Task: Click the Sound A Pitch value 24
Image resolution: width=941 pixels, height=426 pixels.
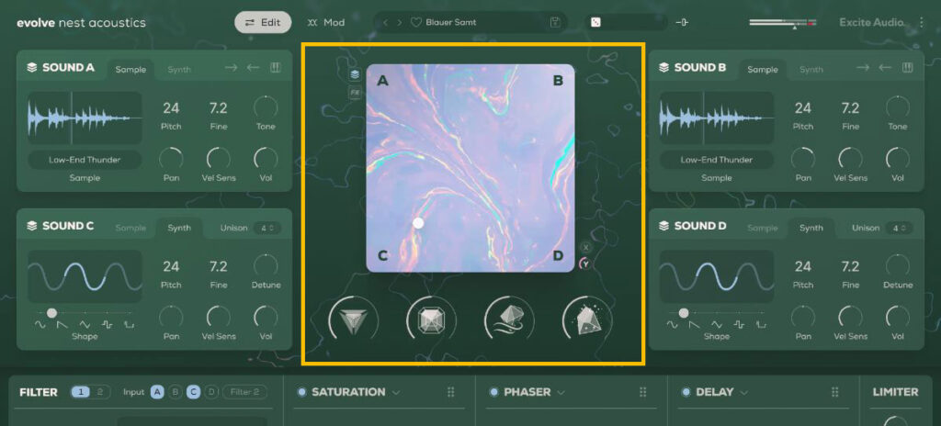Action: coord(171,108)
